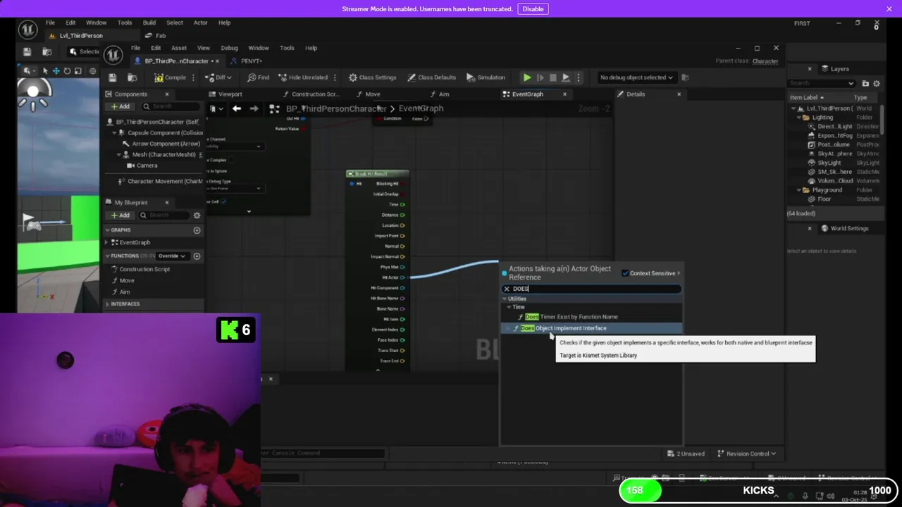
Task: Add new graph with plus icon
Action: [197, 230]
